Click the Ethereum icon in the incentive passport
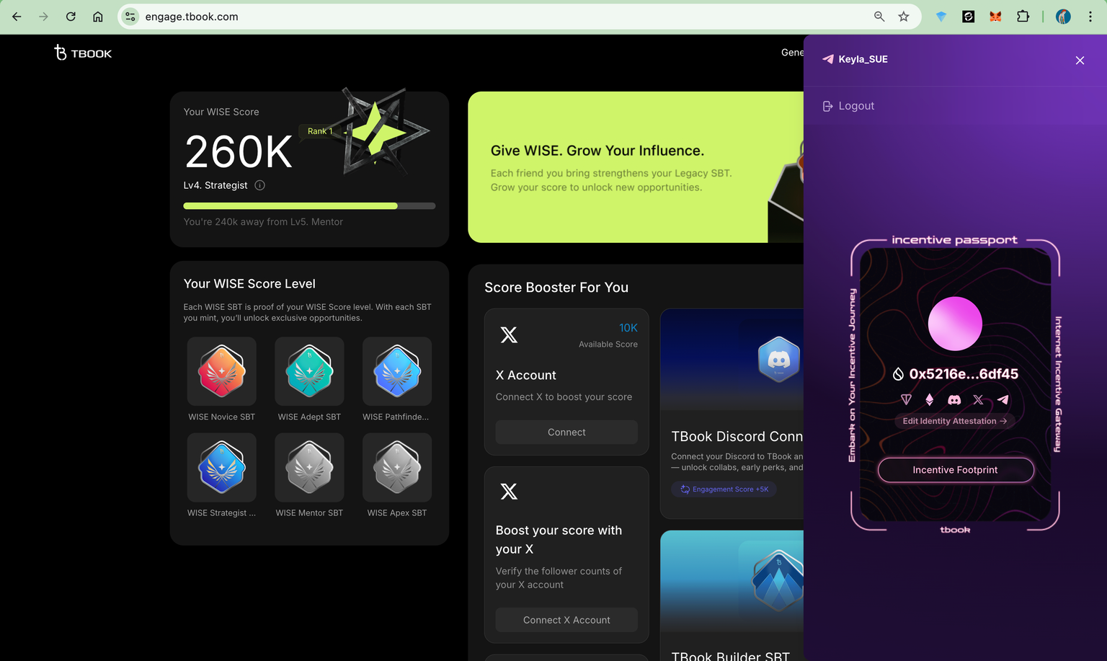 pyautogui.click(x=930, y=399)
